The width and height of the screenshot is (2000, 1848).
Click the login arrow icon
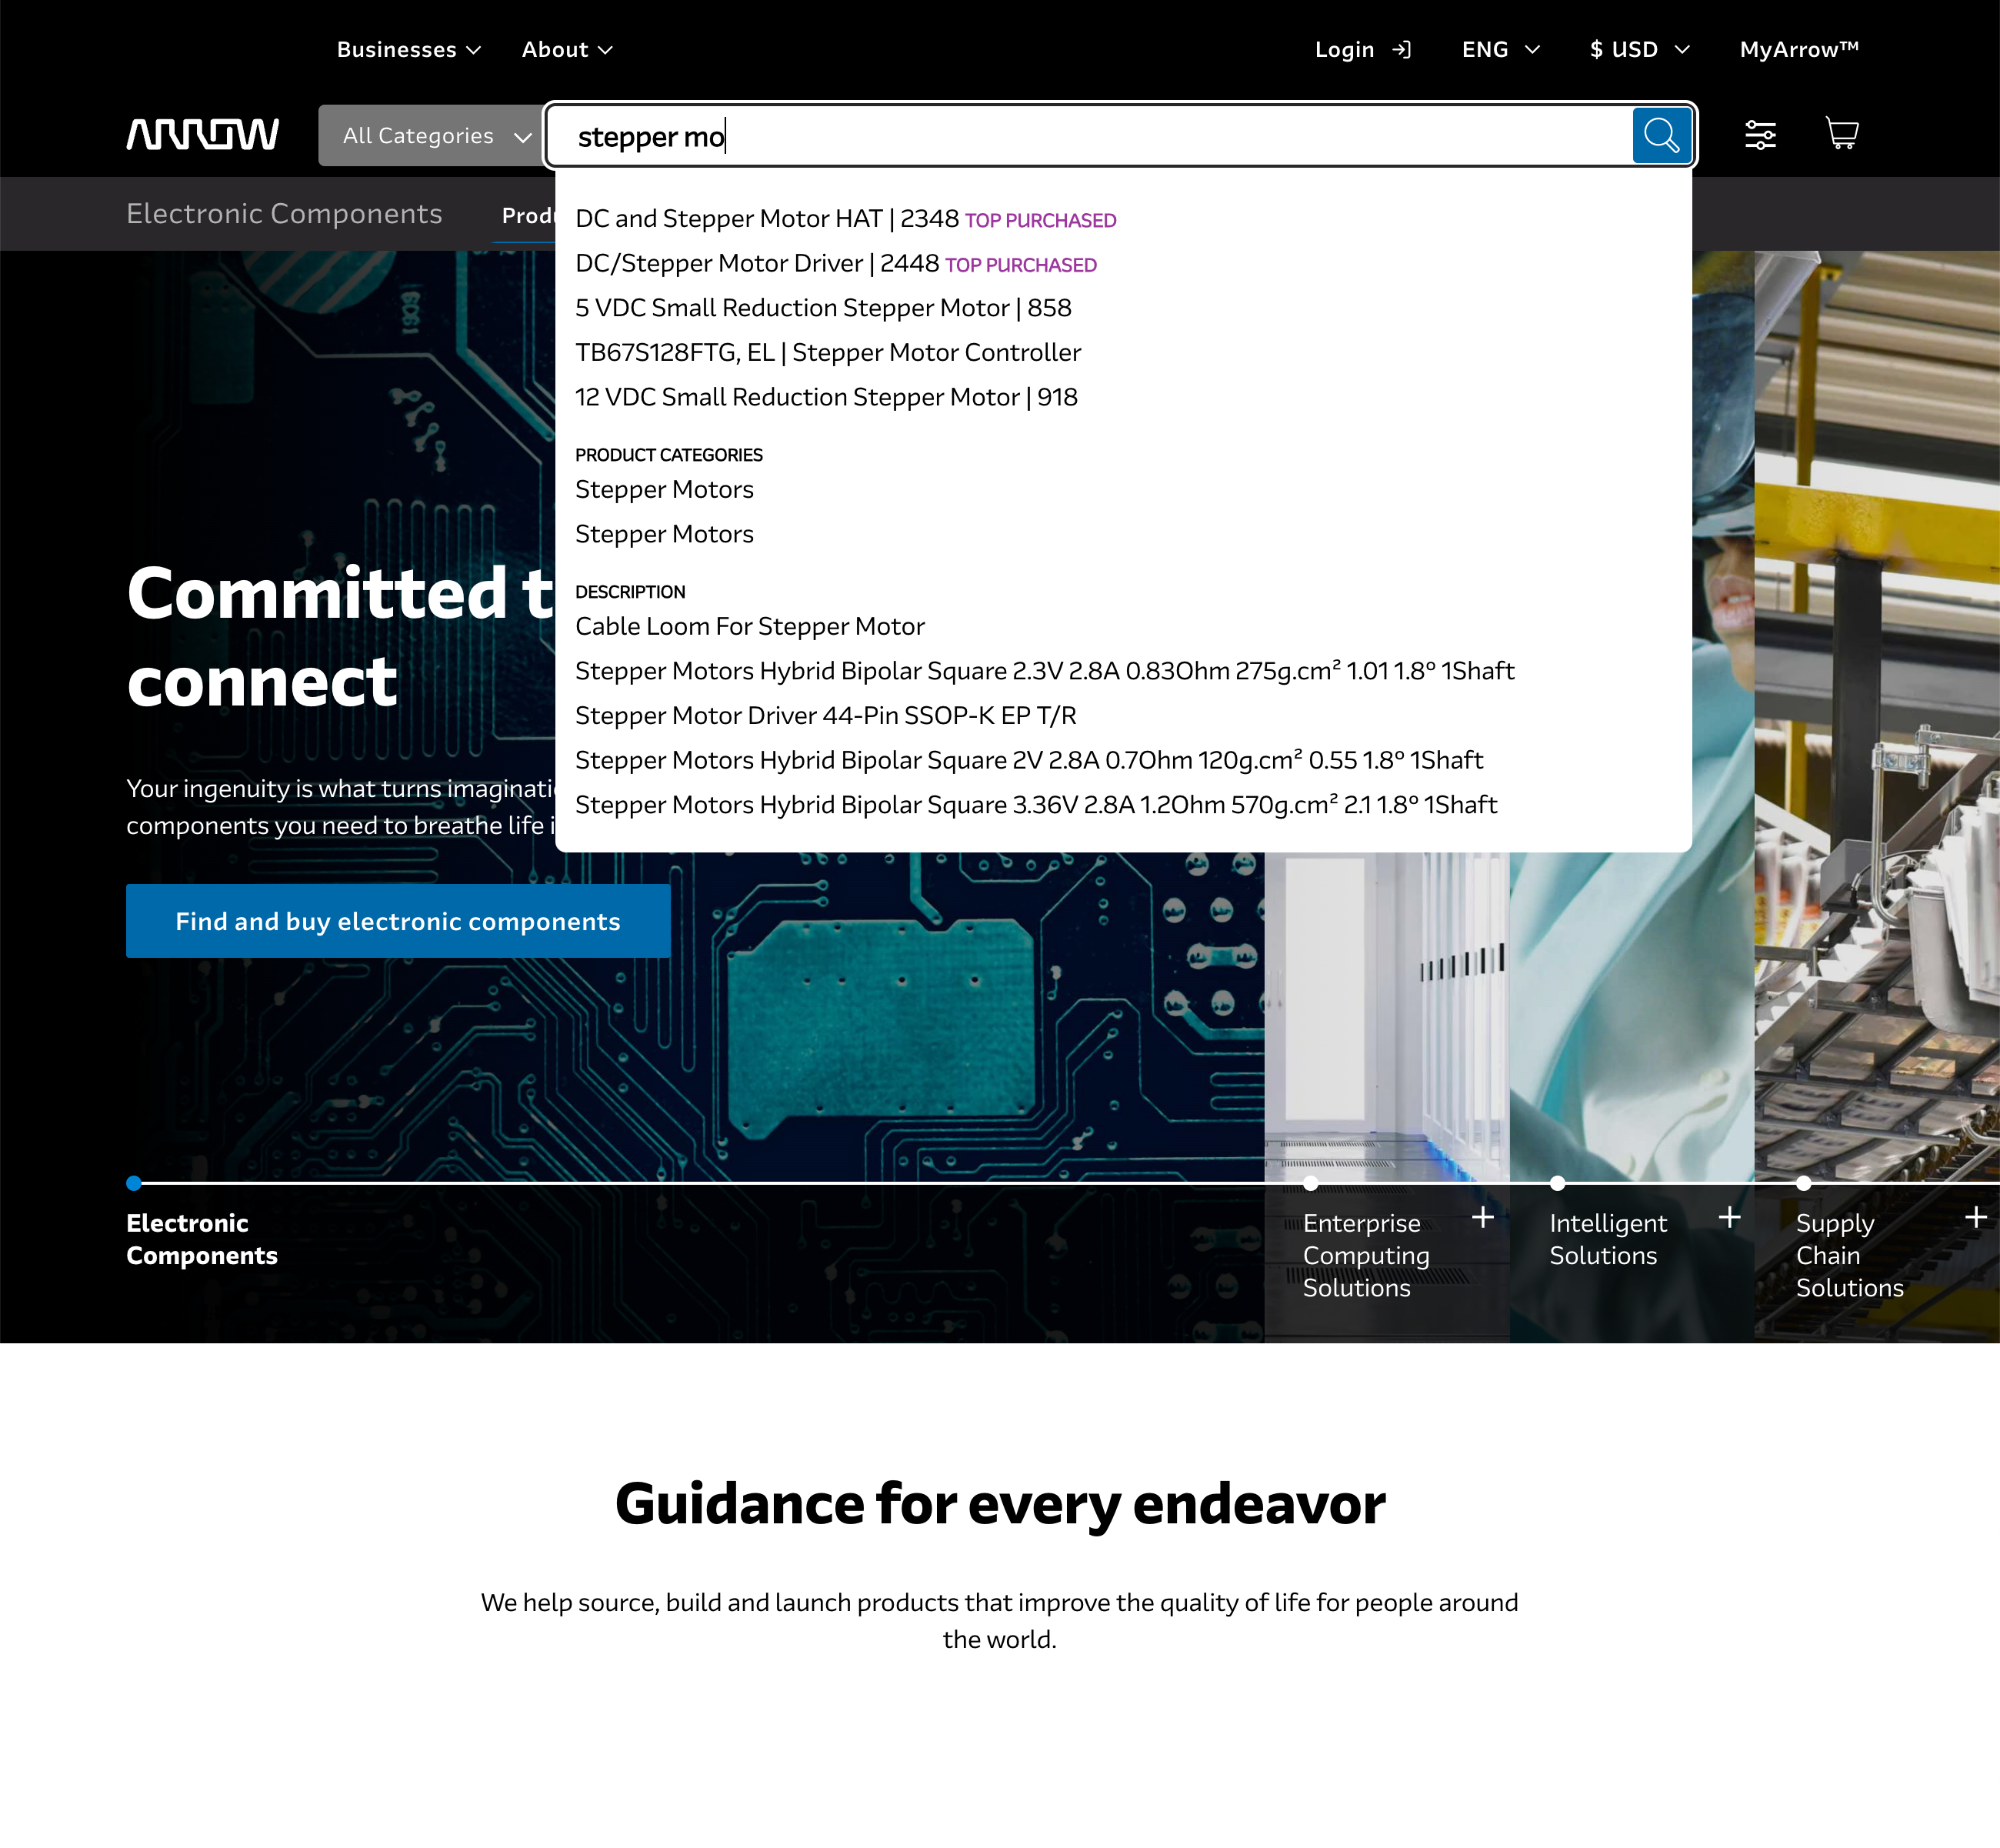pyautogui.click(x=1404, y=48)
